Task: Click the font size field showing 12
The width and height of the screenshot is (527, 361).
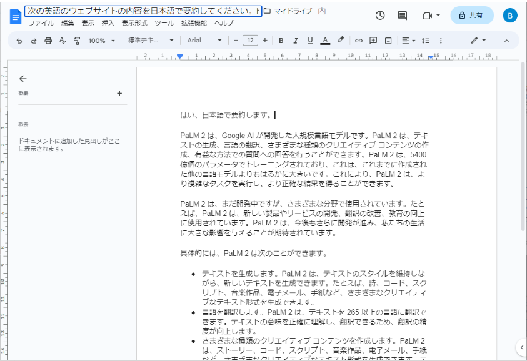Action: tap(251, 41)
